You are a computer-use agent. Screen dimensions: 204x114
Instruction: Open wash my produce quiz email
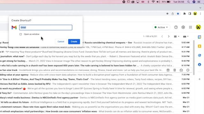96,88
